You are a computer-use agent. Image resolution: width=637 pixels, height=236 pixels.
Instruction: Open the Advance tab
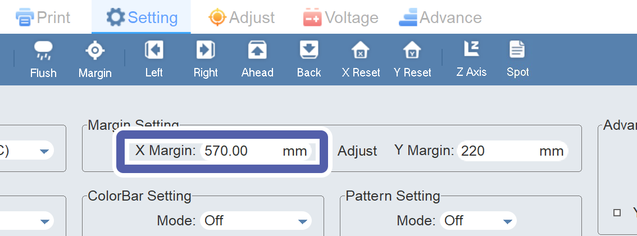tap(440, 17)
